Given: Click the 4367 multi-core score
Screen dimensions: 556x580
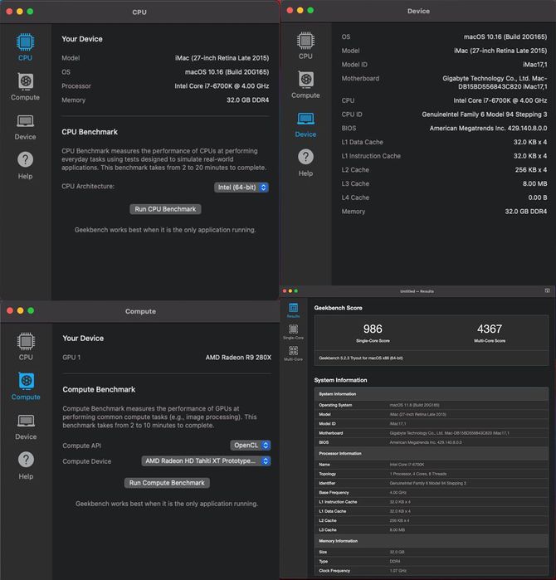Looking at the screenshot, I should [490, 329].
